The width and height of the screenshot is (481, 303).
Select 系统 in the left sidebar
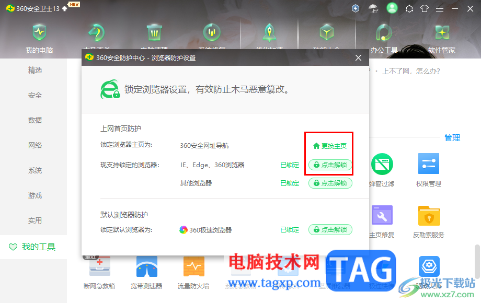pyautogui.click(x=35, y=170)
